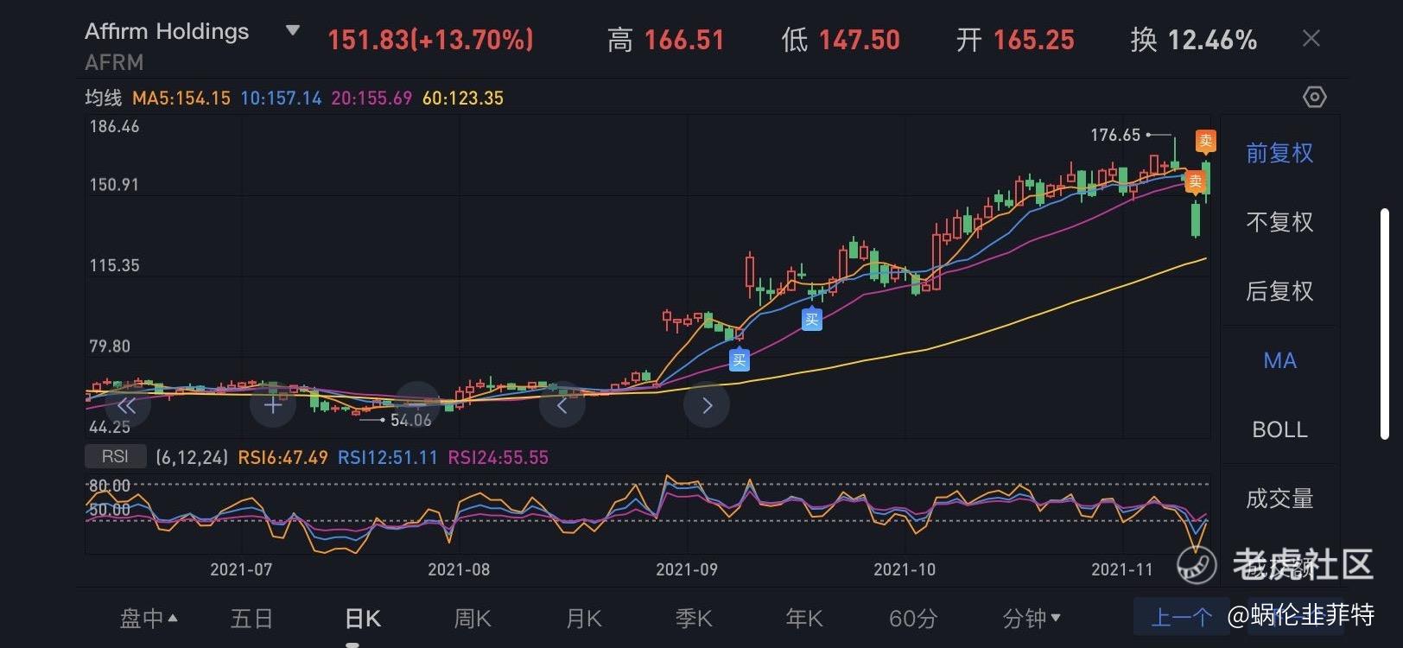This screenshot has width=1403, height=648.
Task: Click the 20:155.69 moving average value
Action: point(371,98)
